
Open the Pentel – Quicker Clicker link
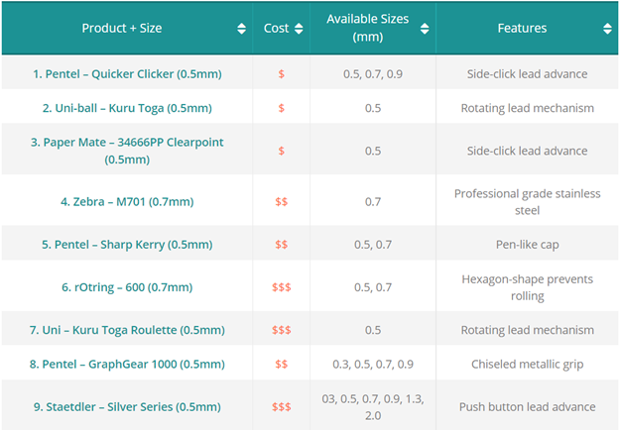[127, 74]
